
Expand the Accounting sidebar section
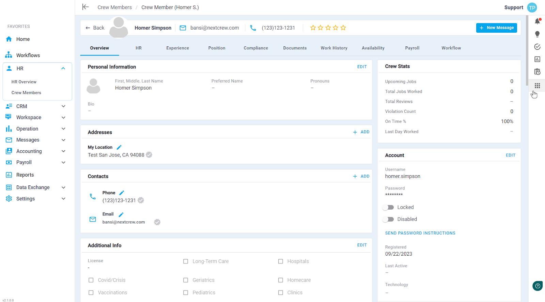[63, 151]
